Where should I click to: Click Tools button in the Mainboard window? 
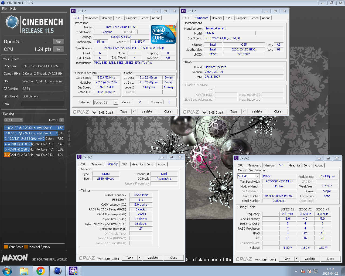[234, 111]
